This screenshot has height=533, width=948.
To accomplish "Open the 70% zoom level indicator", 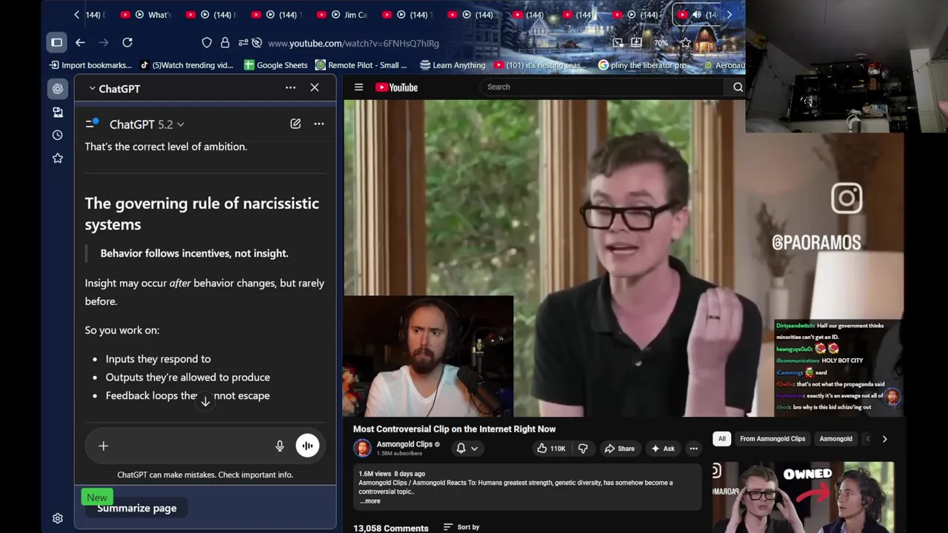I will 661,43.
